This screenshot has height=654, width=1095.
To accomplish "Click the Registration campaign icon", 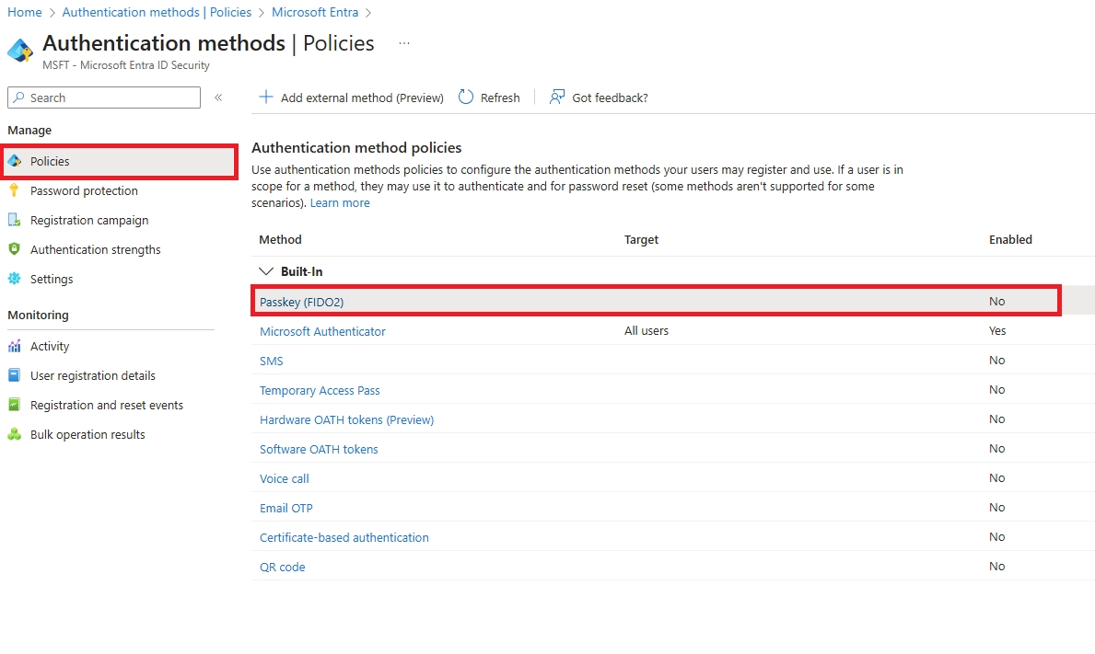I will pyautogui.click(x=14, y=220).
